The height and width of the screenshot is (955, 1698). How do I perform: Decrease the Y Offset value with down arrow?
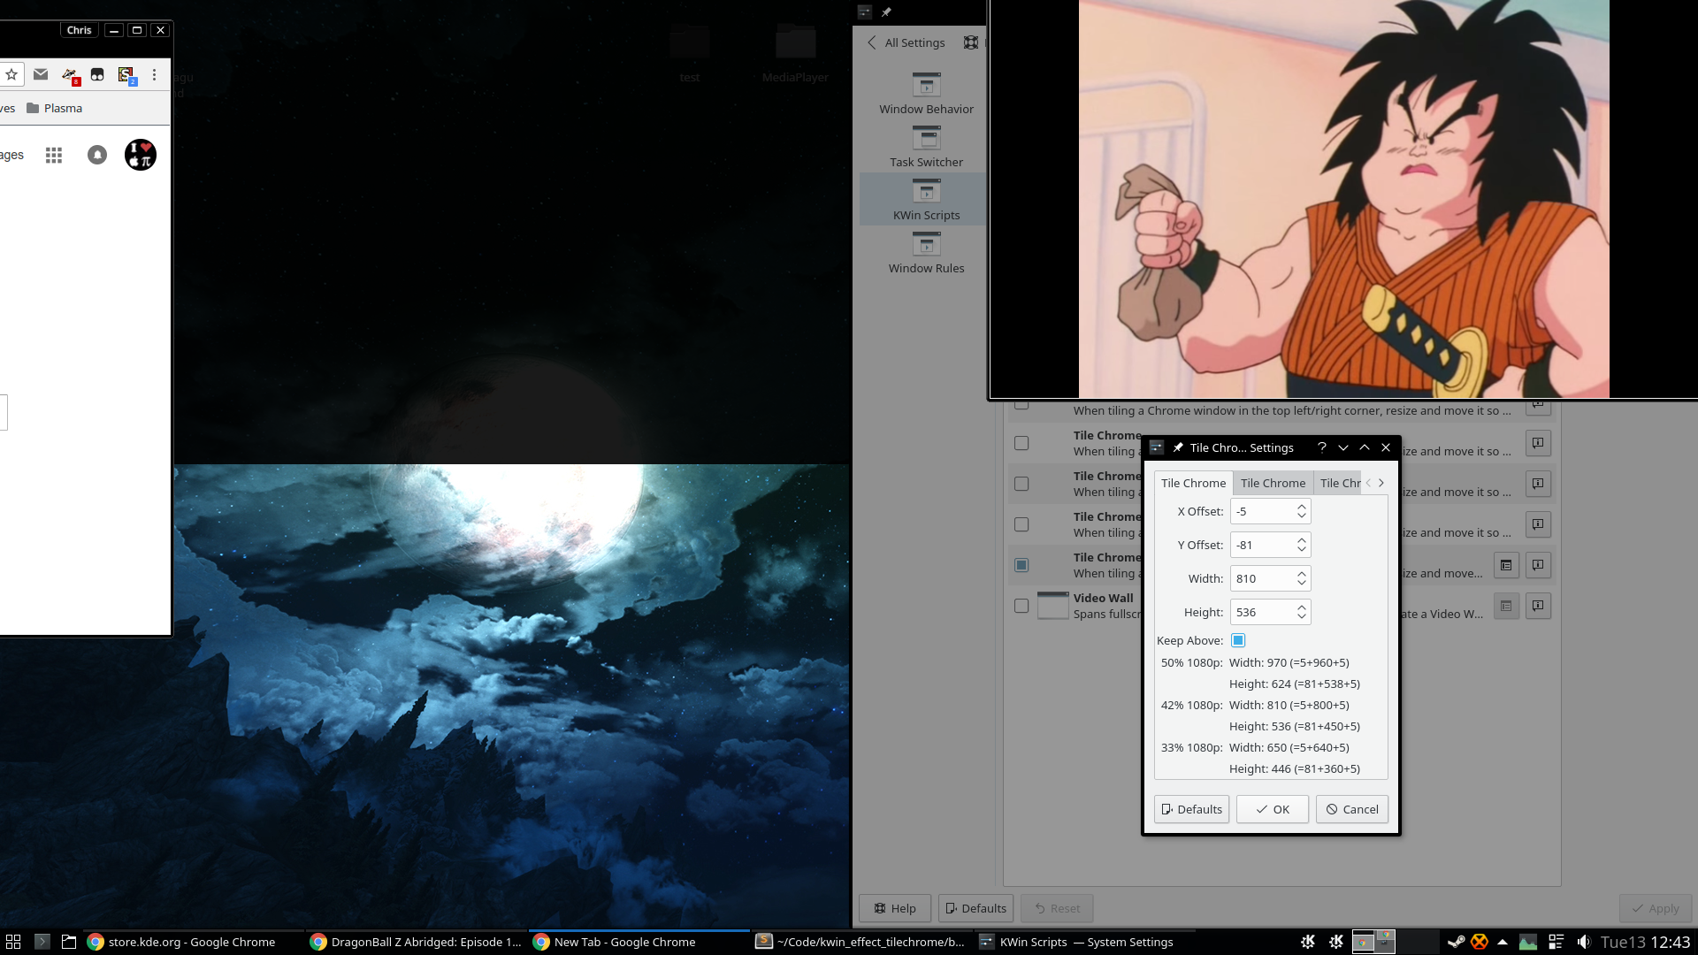pos(1302,550)
